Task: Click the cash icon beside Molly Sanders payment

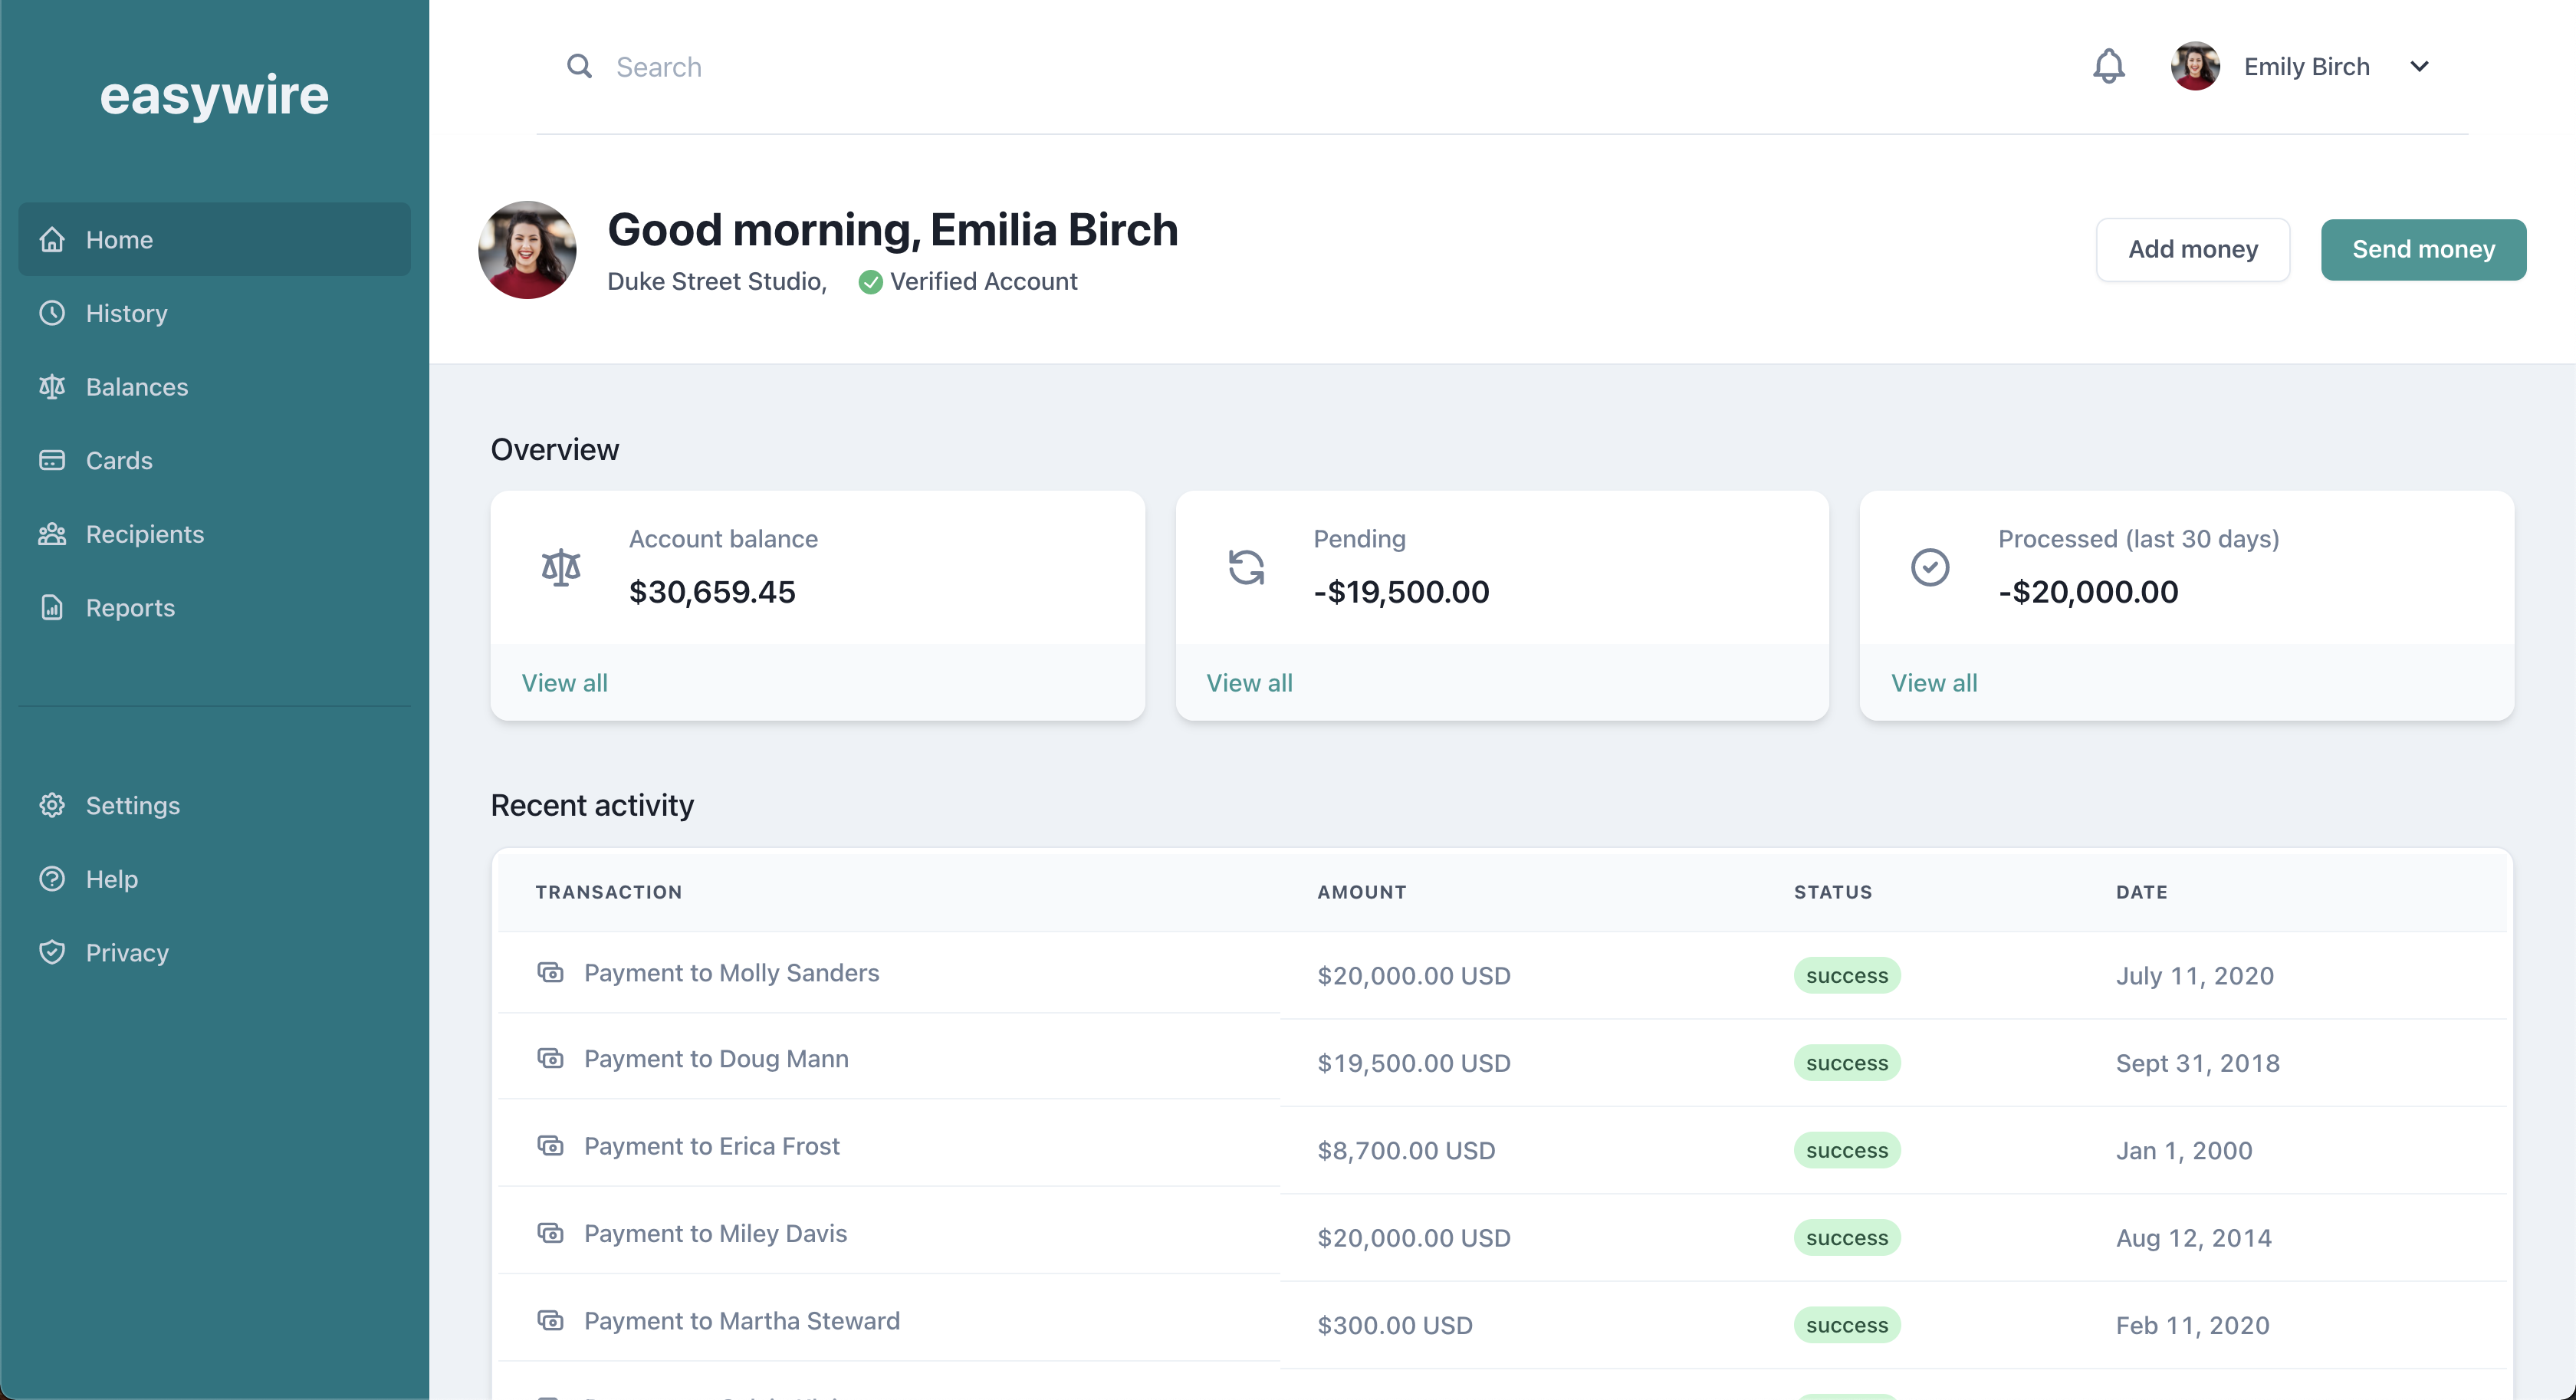Action: coord(551,972)
